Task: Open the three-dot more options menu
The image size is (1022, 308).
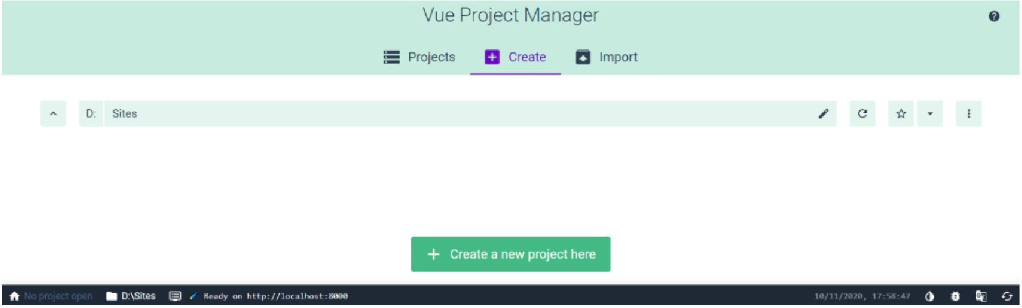Action: coord(969,113)
